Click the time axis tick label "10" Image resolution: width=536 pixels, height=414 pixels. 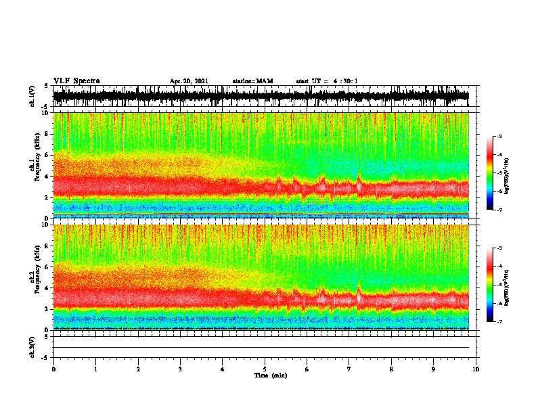click(x=476, y=369)
